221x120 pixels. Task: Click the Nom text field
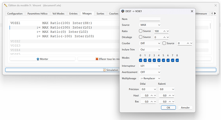pyautogui.click(x=150, y=19)
